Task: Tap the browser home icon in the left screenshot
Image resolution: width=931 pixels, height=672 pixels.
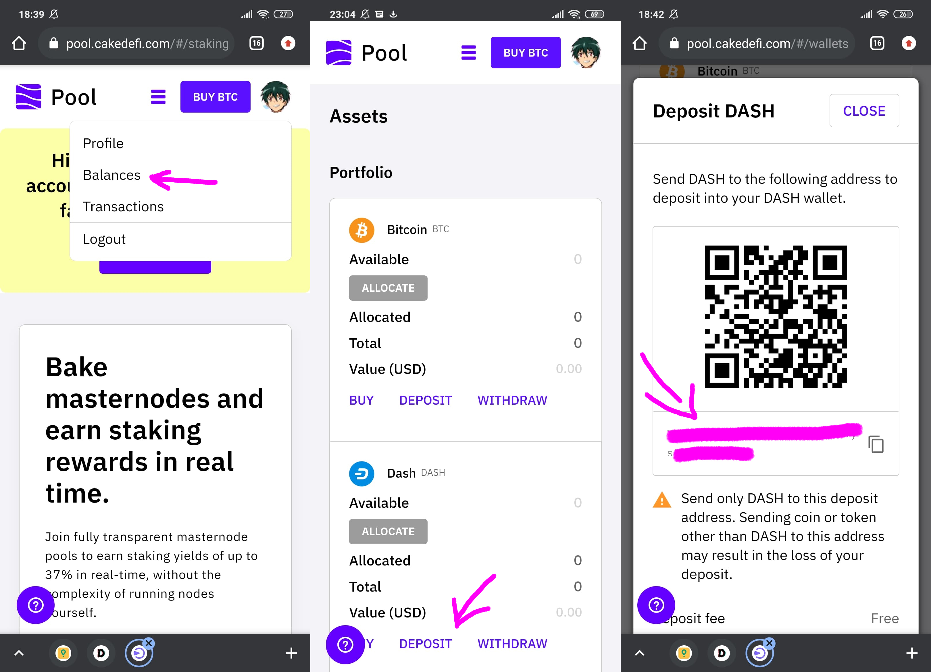Action: click(x=19, y=43)
